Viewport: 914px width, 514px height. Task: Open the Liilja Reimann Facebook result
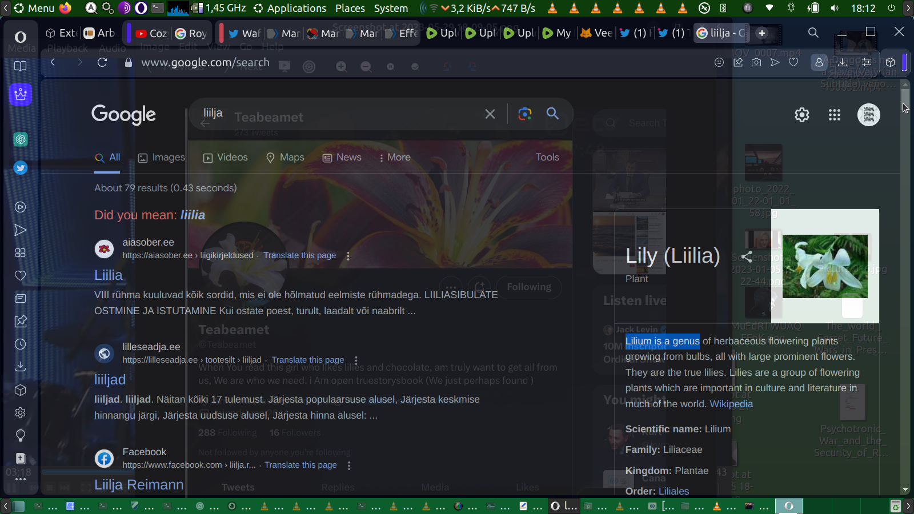coord(139,485)
